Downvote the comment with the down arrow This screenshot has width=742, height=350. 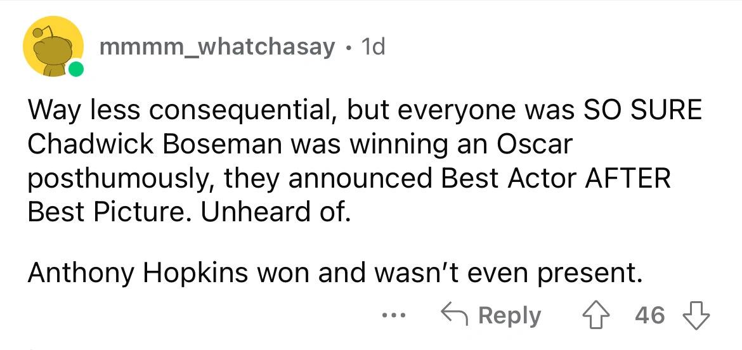pos(694,315)
